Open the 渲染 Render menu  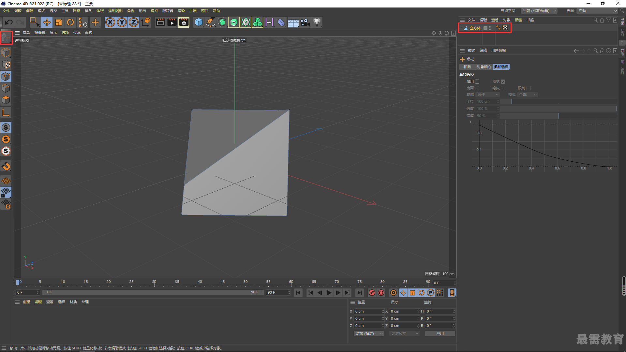(x=181, y=11)
